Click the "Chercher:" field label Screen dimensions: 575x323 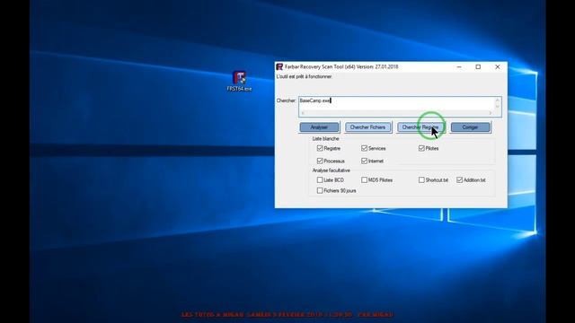point(286,100)
